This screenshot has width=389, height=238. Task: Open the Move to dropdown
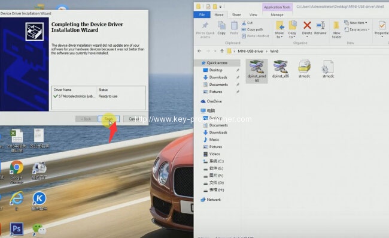pyautogui.click(x=279, y=29)
